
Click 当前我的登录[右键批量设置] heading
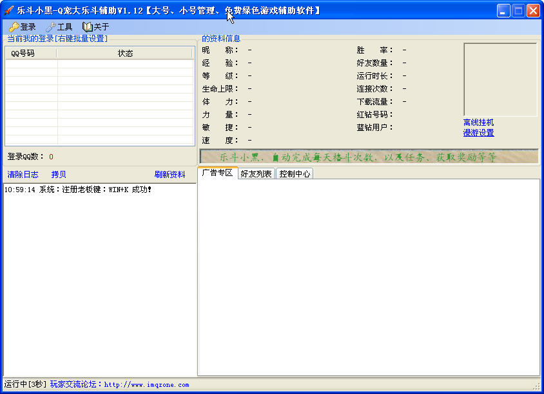click(x=57, y=39)
